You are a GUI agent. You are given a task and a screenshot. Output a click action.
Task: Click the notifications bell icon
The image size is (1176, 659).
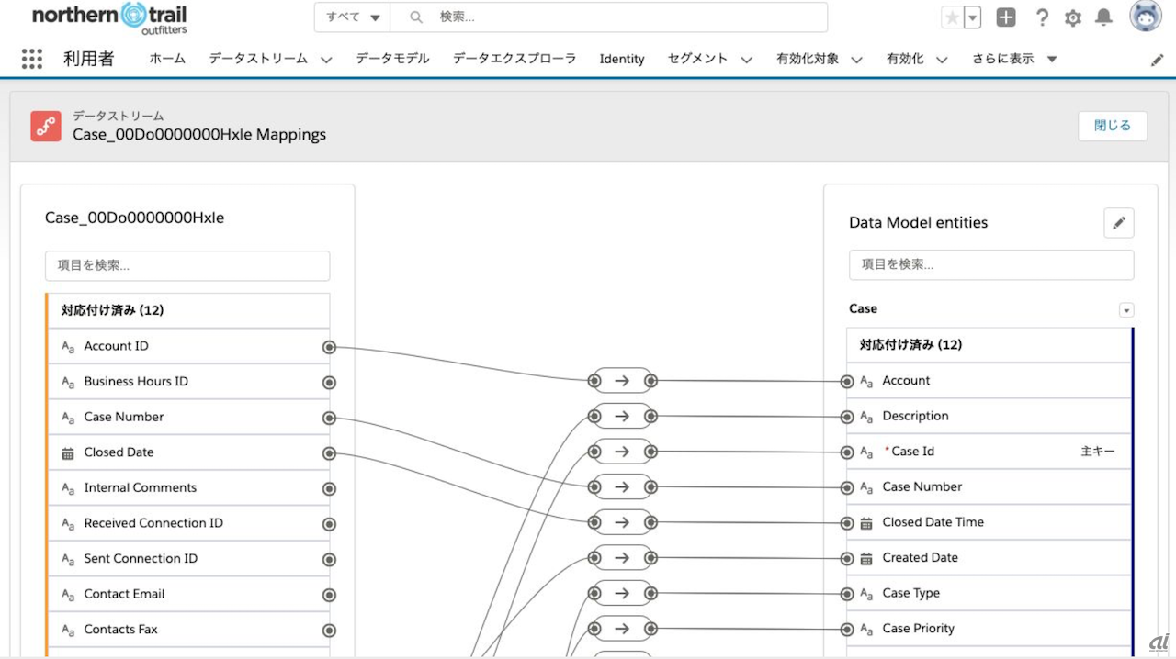[x=1104, y=17]
